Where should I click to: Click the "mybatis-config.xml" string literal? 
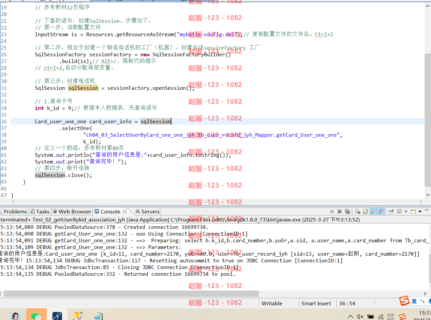[x=209, y=34]
